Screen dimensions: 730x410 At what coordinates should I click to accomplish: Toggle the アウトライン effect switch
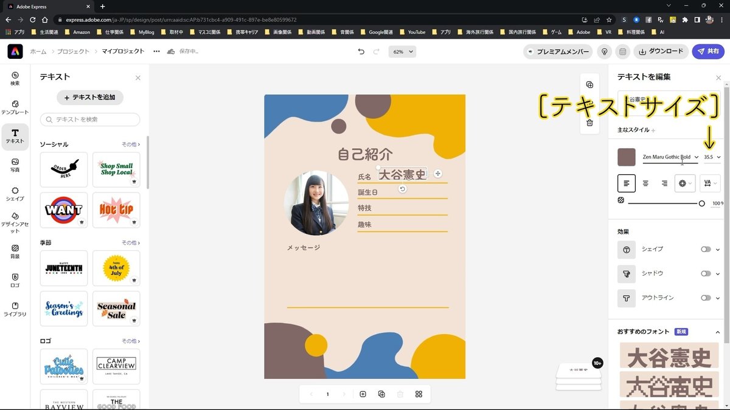pyautogui.click(x=706, y=298)
